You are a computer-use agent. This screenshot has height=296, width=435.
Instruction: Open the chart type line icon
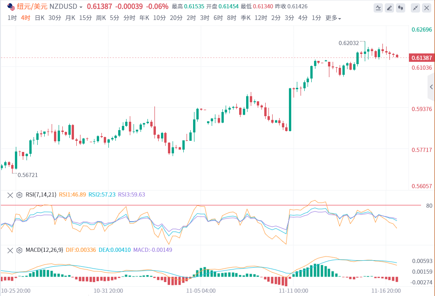click(378, 8)
